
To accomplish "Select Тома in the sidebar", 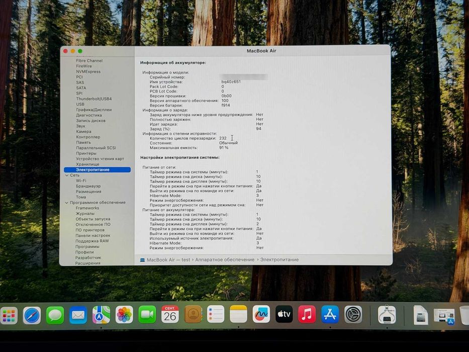I will (81, 197).
